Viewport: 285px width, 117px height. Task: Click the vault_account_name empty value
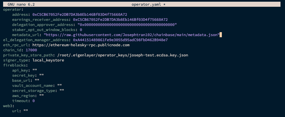click(59, 85)
